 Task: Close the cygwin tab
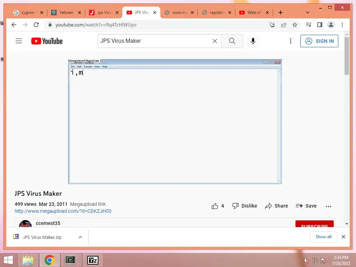[x=42, y=13]
